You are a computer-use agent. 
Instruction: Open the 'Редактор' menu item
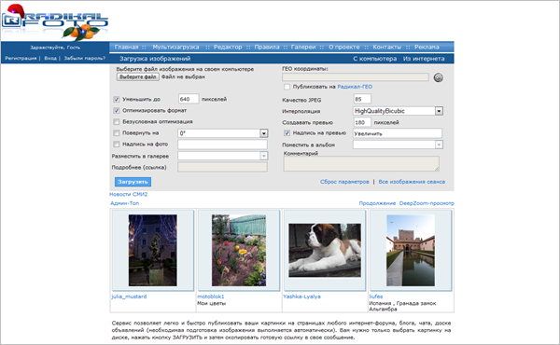coord(228,47)
